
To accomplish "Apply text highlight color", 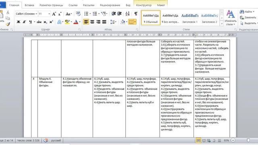I will click(x=67, y=22).
